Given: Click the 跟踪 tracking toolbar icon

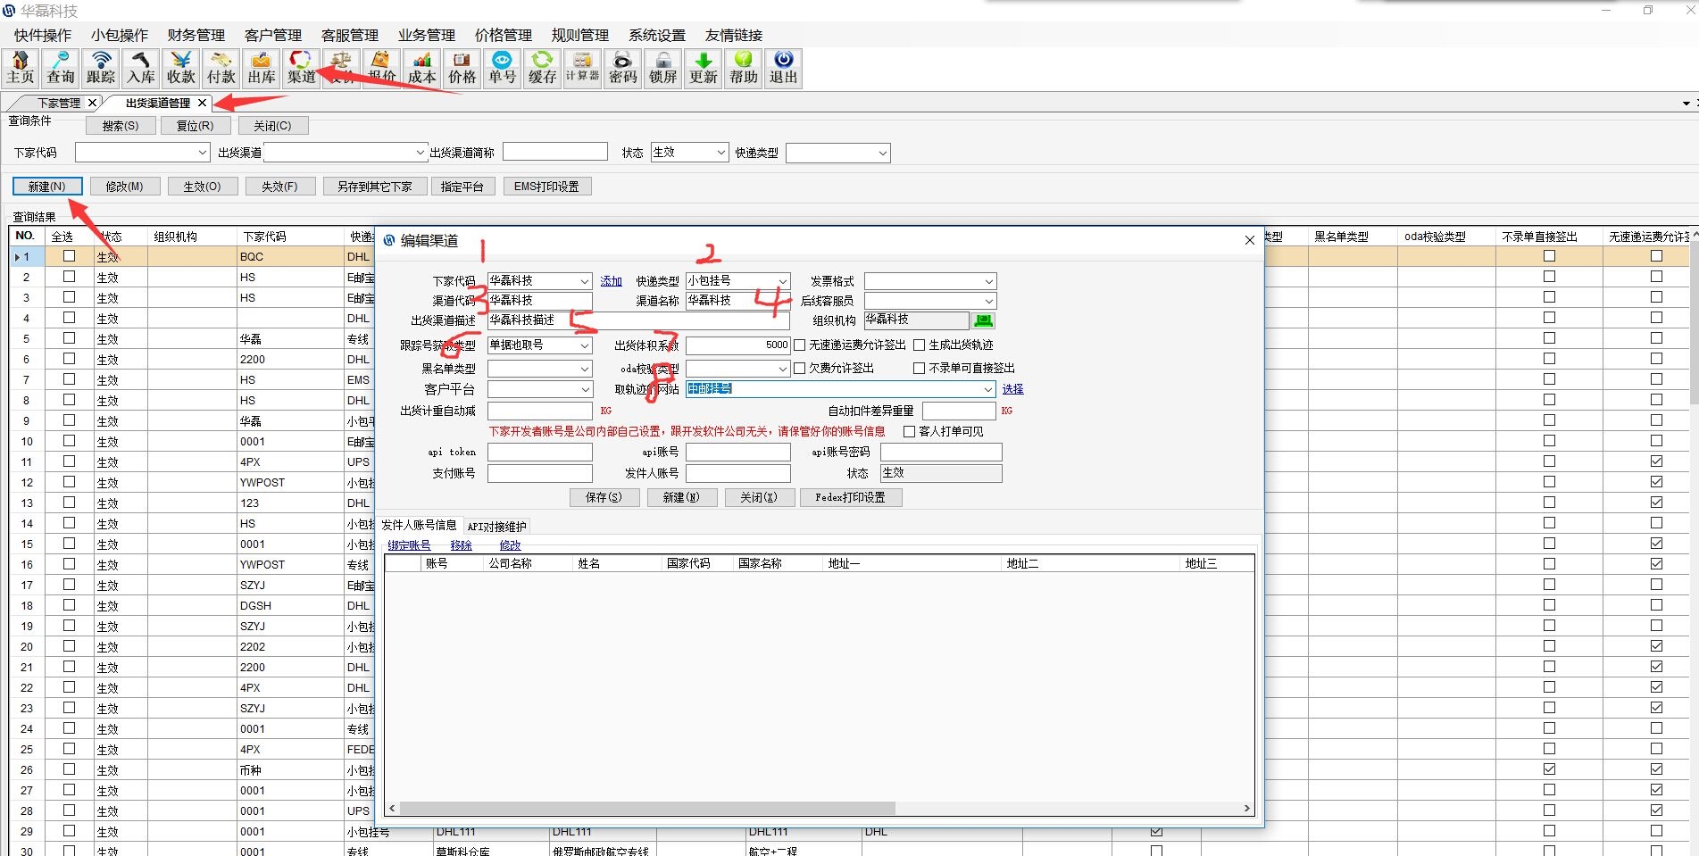Looking at the screenshot, I should tap(101, 68).
